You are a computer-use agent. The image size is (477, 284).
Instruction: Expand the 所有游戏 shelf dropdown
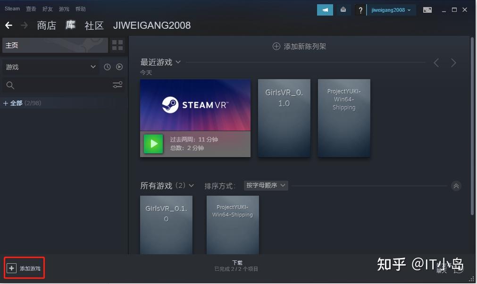192,185
